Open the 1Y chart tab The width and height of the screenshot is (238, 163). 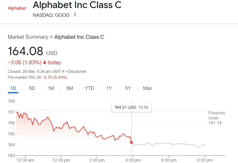click(x=109, y=88)
